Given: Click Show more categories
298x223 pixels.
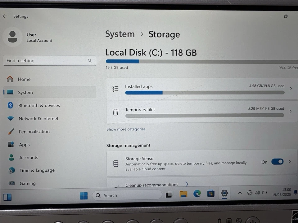Looking at the screenshot, I should pyautogui.click(x=126, y=129).
